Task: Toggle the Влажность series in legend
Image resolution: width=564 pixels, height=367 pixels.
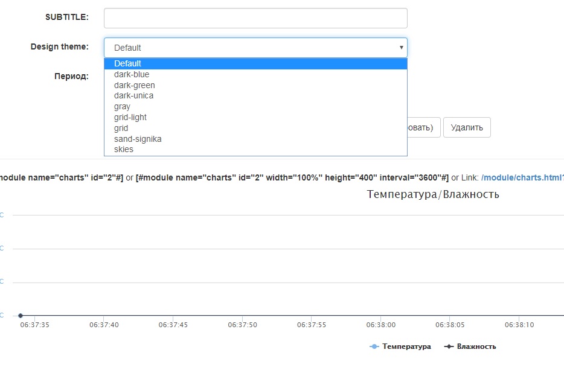Action: 476,346
